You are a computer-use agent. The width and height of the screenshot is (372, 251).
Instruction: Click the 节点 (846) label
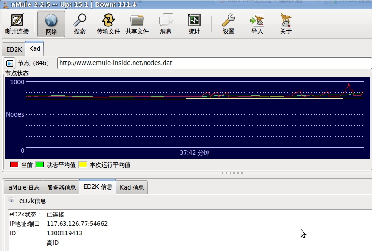34,63
